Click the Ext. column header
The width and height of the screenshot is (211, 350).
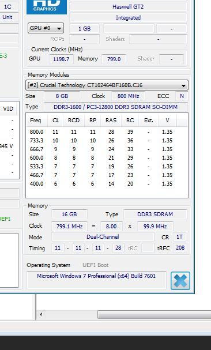149,121
